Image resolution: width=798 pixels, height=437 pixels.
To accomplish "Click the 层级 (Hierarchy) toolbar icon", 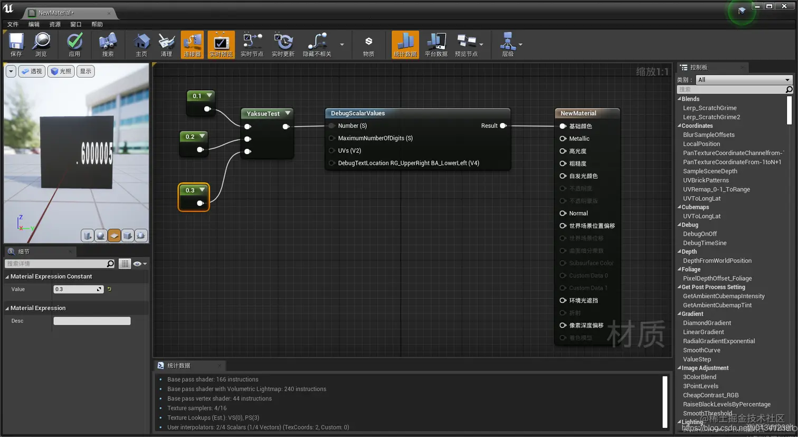I will point(508,44).
